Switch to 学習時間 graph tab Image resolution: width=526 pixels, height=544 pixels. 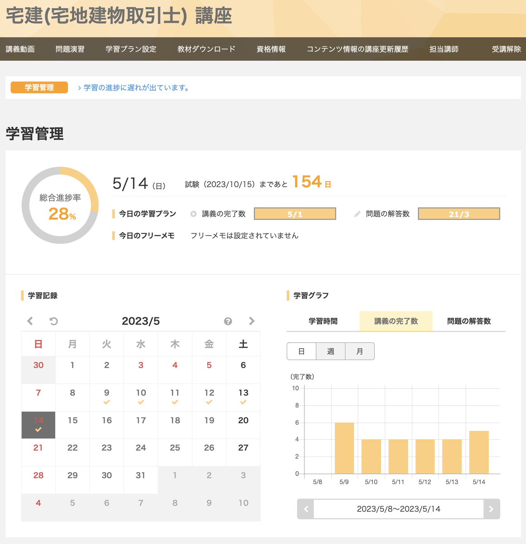(x=323, y=321)
